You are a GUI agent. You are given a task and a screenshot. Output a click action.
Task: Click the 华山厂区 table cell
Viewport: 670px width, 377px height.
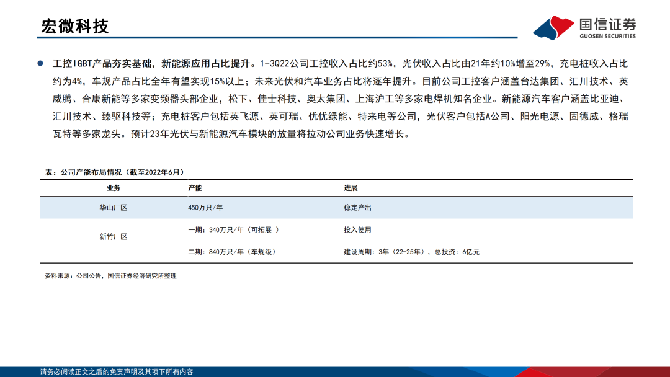[x=114, y=208]
